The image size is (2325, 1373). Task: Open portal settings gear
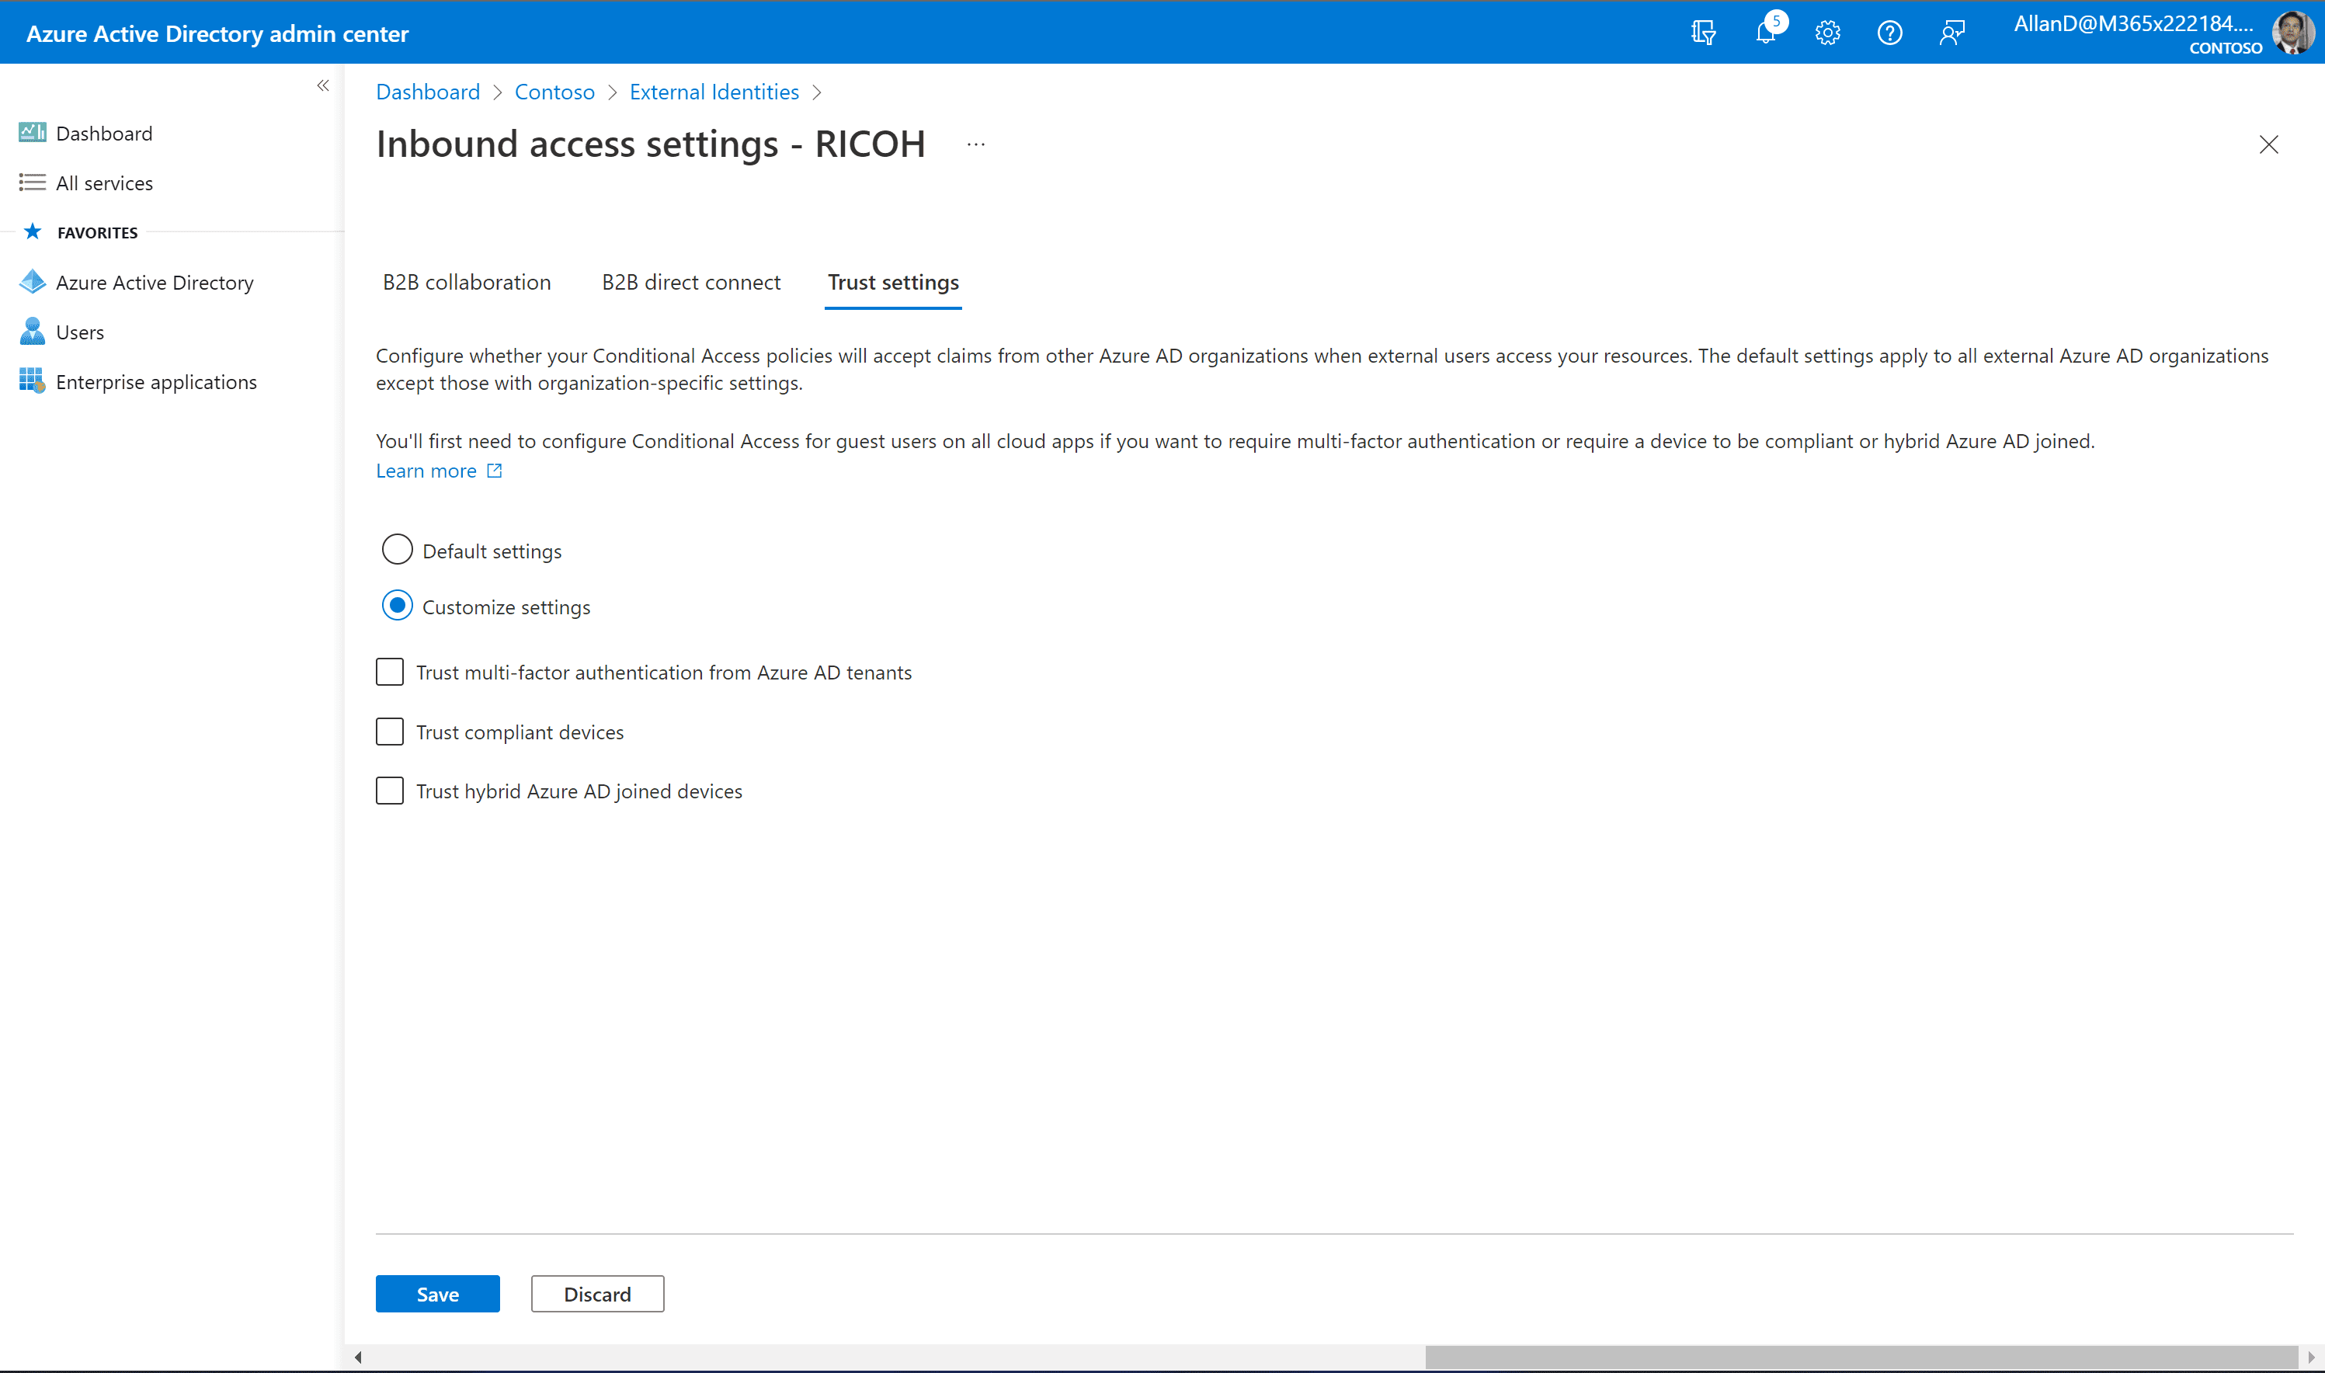[x=1827, y=33]
